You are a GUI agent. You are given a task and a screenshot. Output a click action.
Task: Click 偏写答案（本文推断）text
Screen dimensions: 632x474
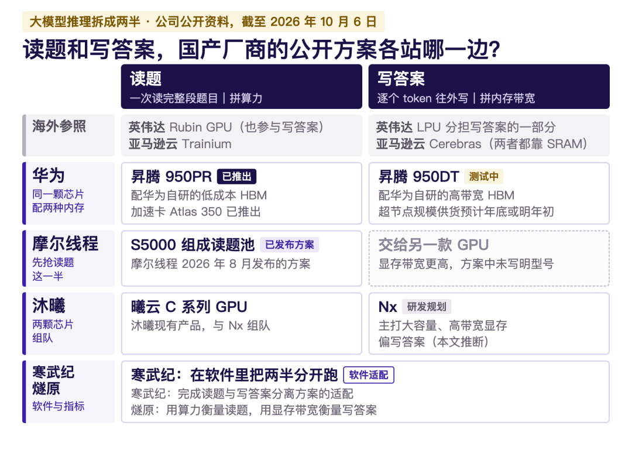point(433,342)
